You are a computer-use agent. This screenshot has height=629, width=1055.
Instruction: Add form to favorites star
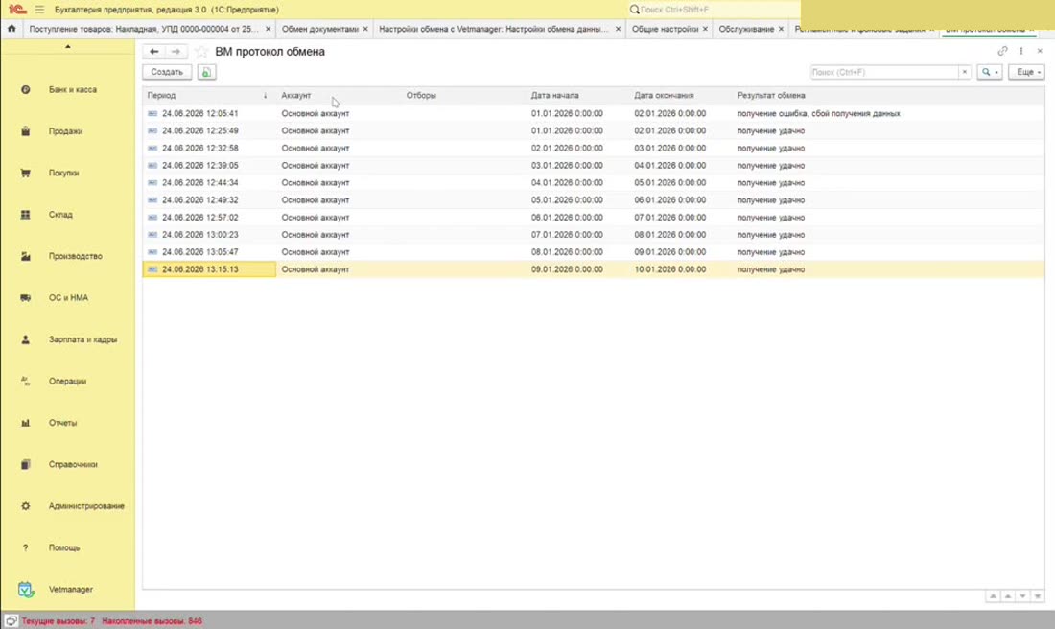point(201,52)
